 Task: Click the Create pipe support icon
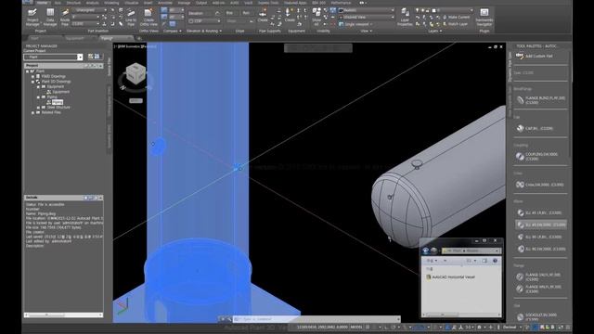[263, 15]
